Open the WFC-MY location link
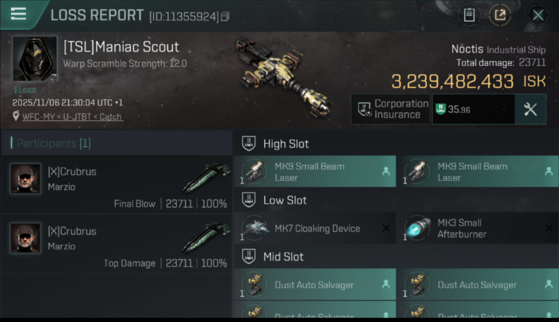The width and height of the screenshot is (559, 322). coord(73,116)
